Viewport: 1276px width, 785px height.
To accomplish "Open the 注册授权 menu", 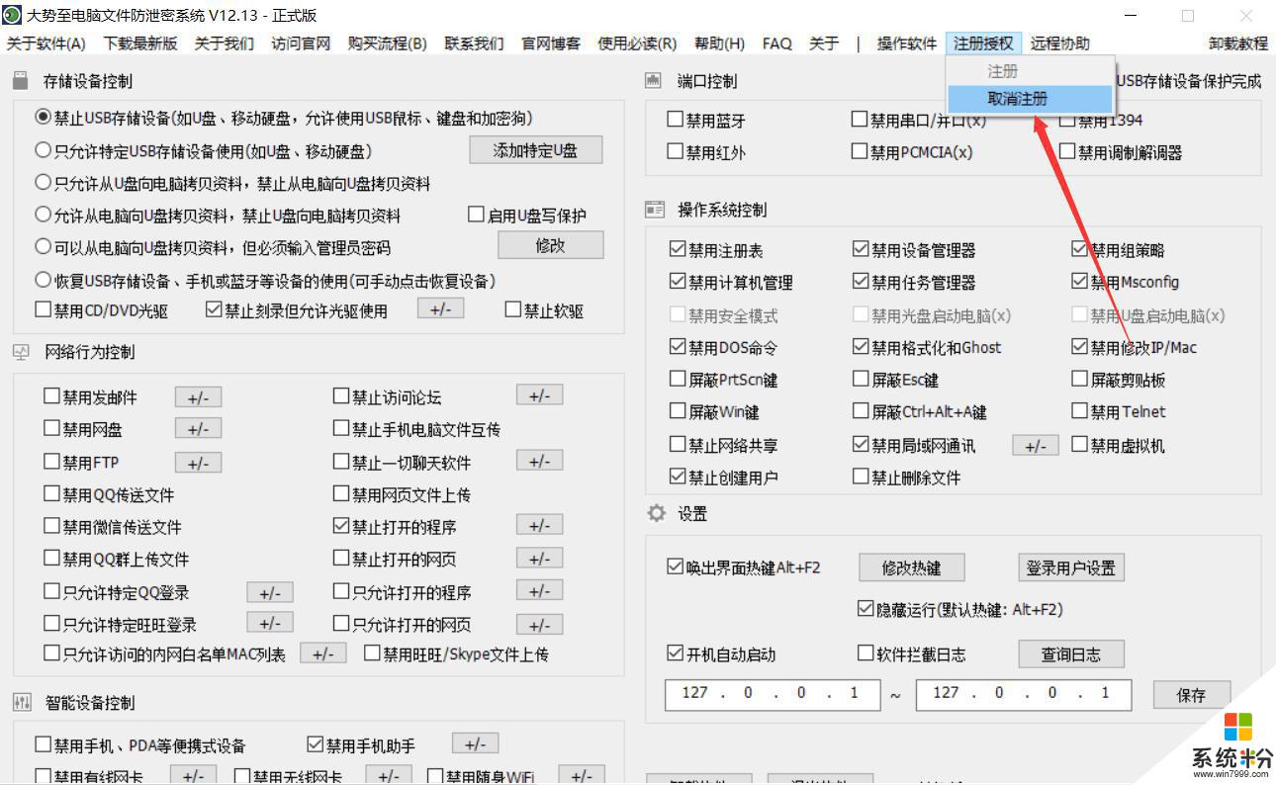I will pos(983,44).
